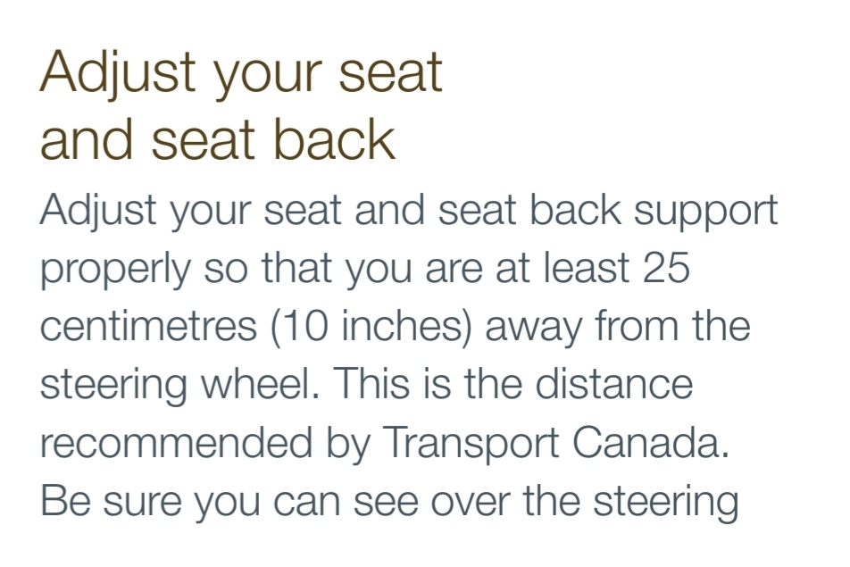This screenshot has height=567, width=850.
Task: Click the word "steering" in the last line
Action: pyautogui.click(x=666, y=503)
